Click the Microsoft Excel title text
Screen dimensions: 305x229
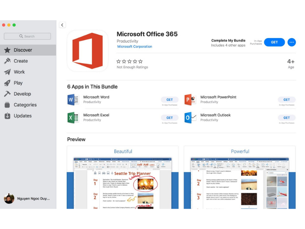[96, 115]
